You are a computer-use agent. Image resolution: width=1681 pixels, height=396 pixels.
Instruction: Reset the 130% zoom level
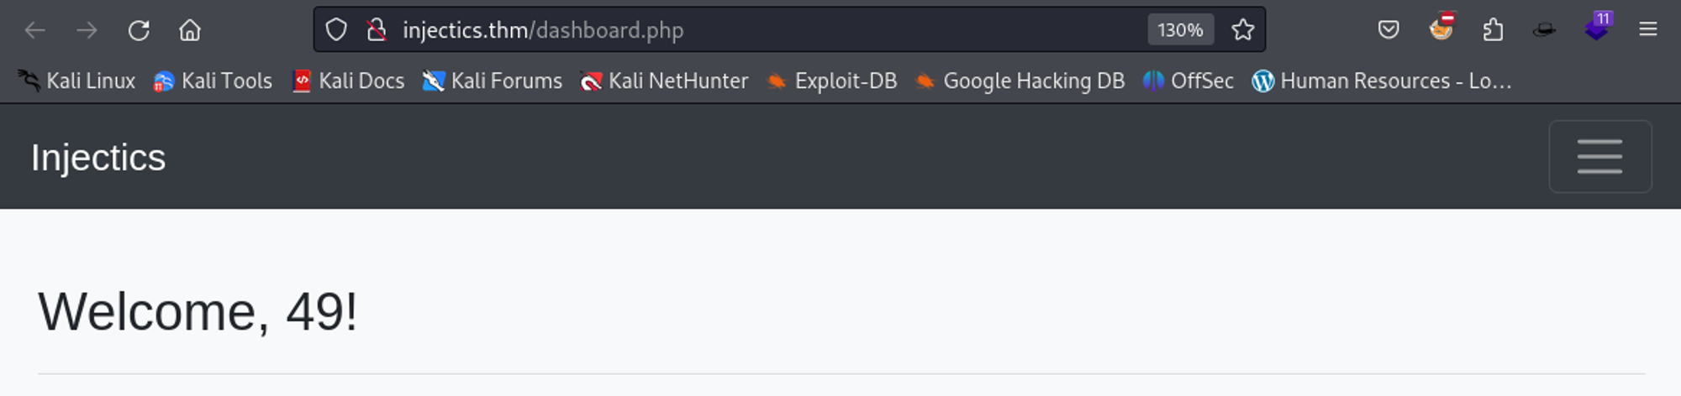tap(1180, 30)
